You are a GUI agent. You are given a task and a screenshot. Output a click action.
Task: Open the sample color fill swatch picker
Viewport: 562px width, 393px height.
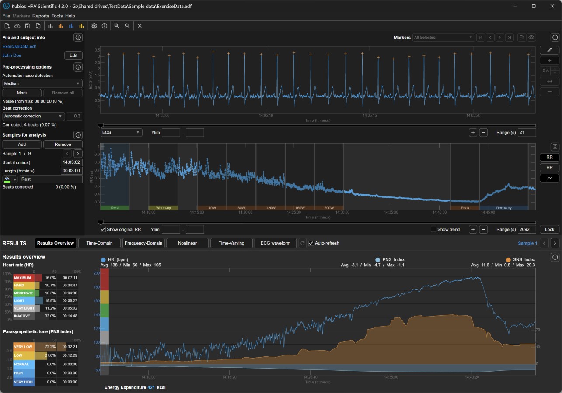(x=10, y=179)
